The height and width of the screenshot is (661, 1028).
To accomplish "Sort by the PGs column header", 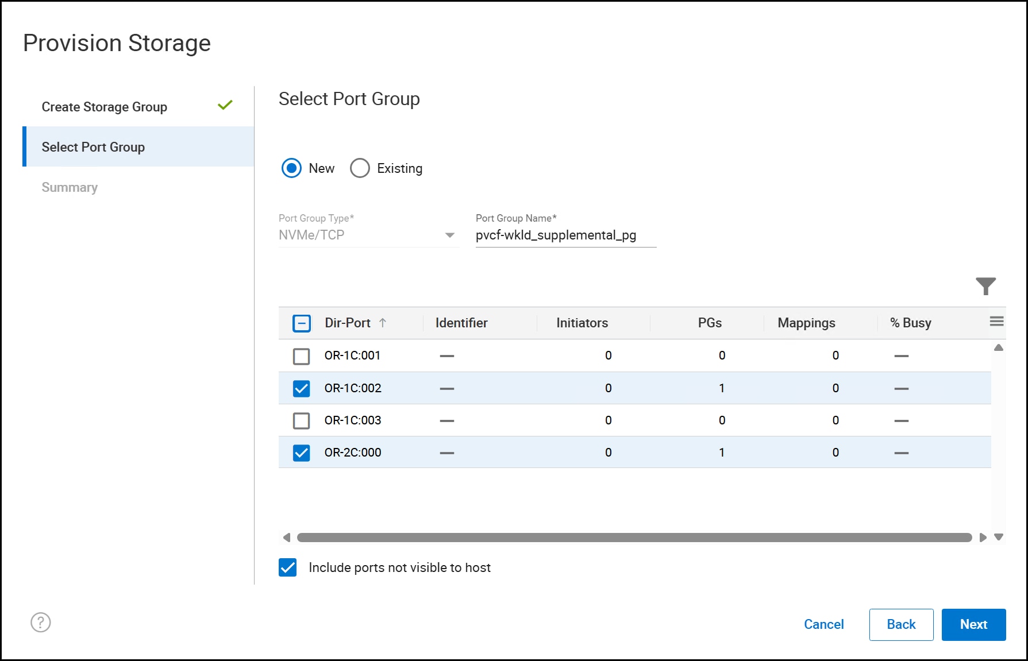I will [x=710, y=323].
